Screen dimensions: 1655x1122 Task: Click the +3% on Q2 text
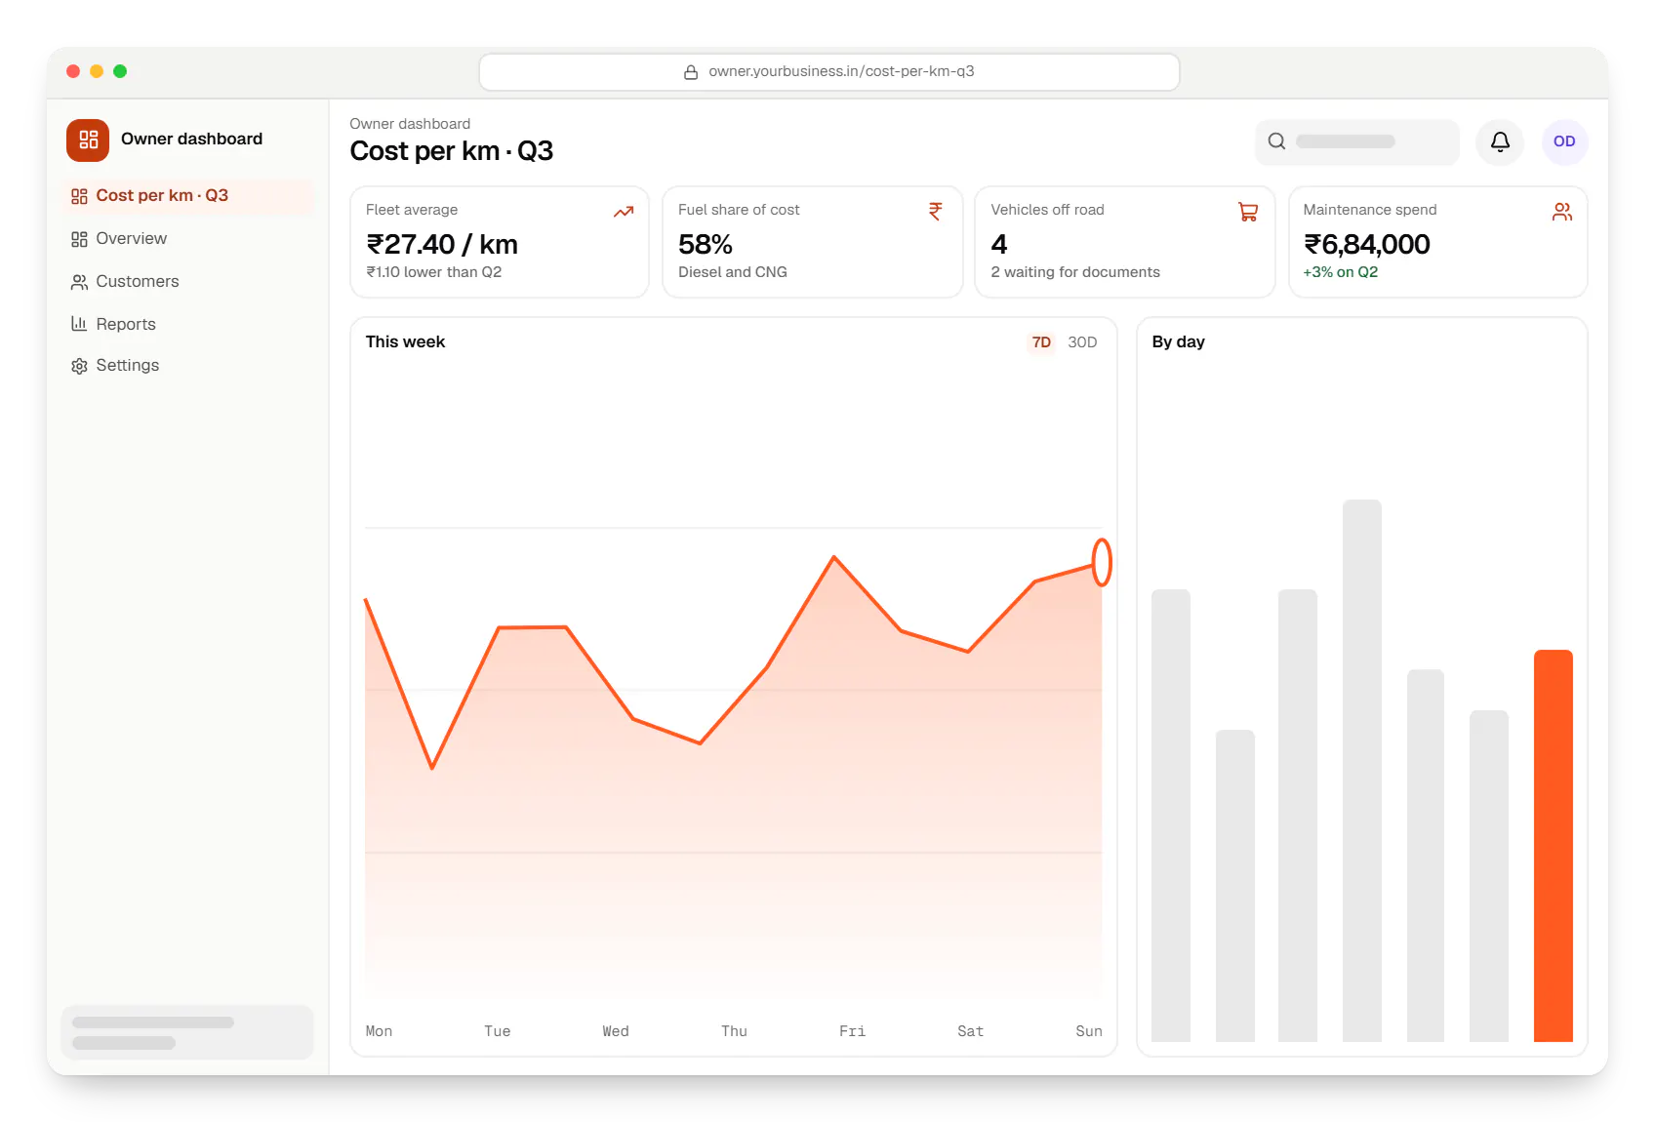(1341, 272)
